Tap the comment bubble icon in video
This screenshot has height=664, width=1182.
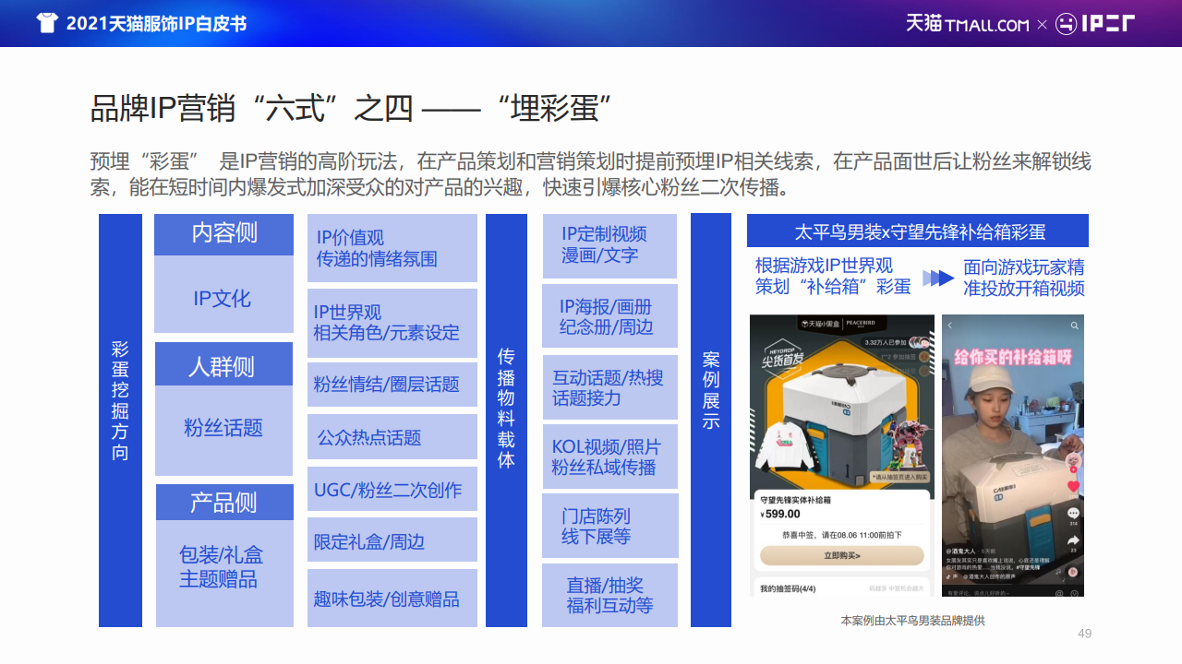(x=1073, y=513)
